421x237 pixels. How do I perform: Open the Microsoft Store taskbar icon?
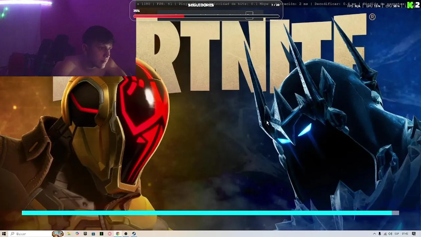click(x=93, y=234)
